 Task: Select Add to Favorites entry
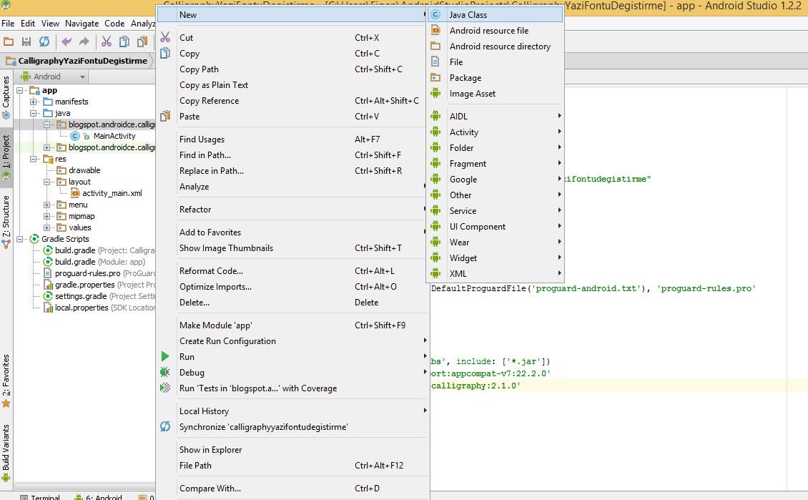click(x=292, y=232)
